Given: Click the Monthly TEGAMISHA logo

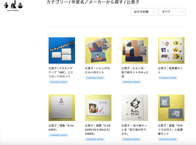Looking at the screenshot, I should (13, 6).
